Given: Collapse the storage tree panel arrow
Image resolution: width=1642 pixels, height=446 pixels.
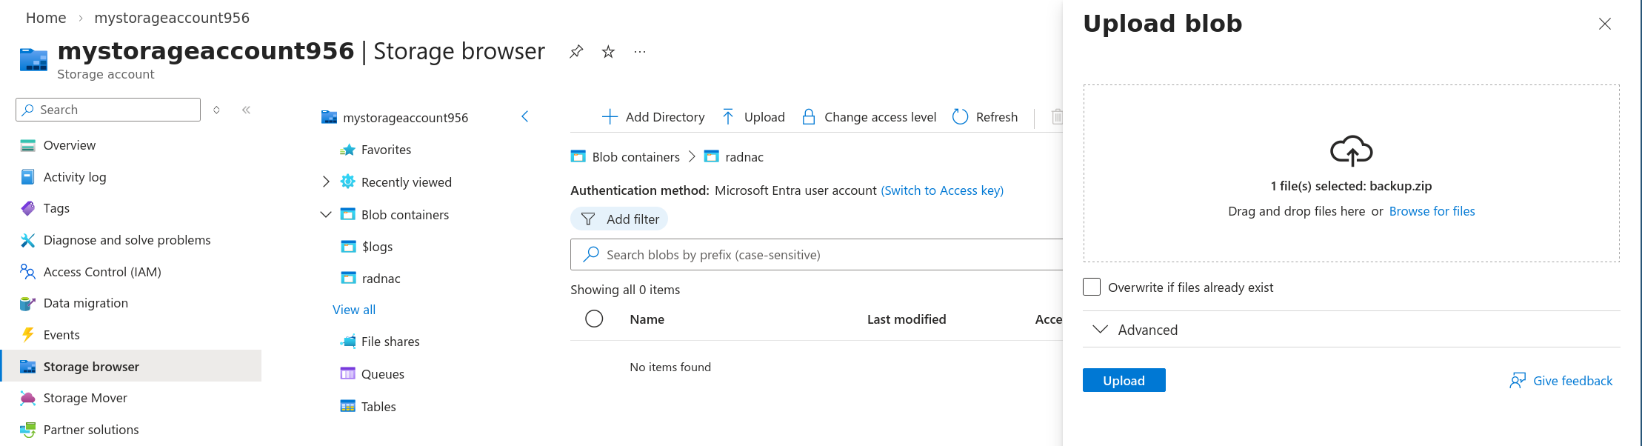Looking at the screenshot, I should (524, 116).
